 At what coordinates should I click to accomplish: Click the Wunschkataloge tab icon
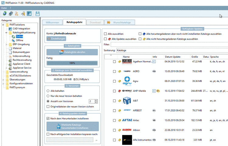(109, 22)
